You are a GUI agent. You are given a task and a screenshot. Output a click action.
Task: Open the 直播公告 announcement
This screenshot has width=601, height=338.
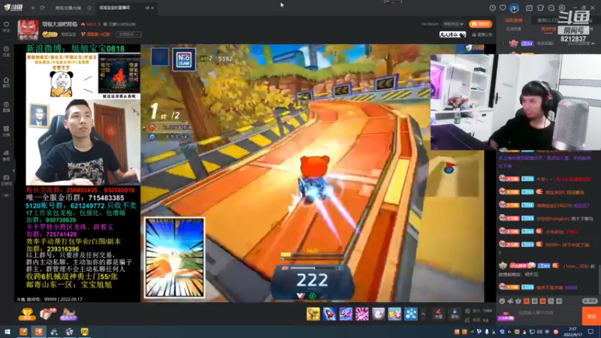(x=482, y=35)
